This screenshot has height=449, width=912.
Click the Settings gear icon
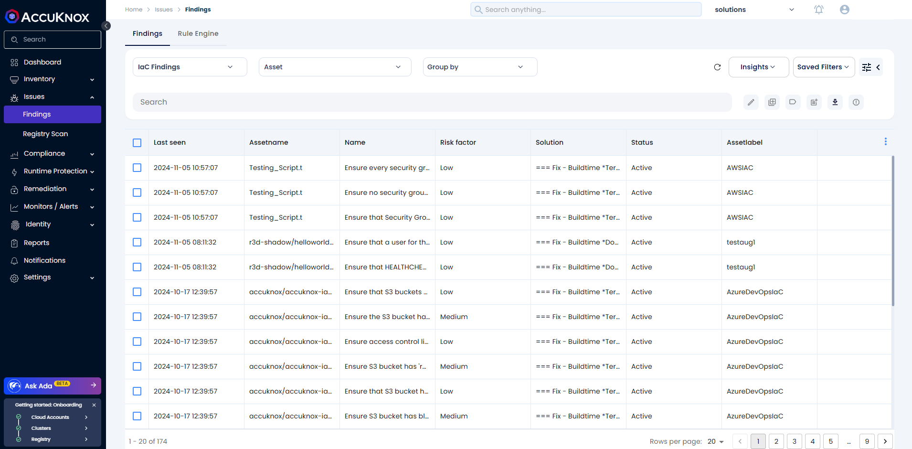(14, 278)
